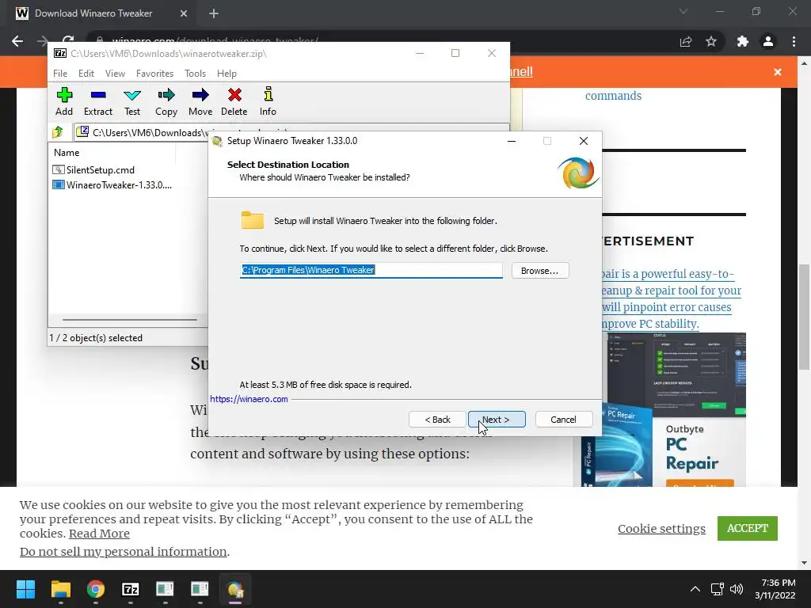The image size is (811, 608).
Task: Open the Favorites menu in 7-Zip
Action: click(154, 74)
